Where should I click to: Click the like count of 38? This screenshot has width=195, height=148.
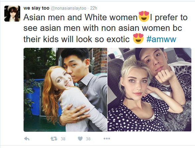pos(88,139)
